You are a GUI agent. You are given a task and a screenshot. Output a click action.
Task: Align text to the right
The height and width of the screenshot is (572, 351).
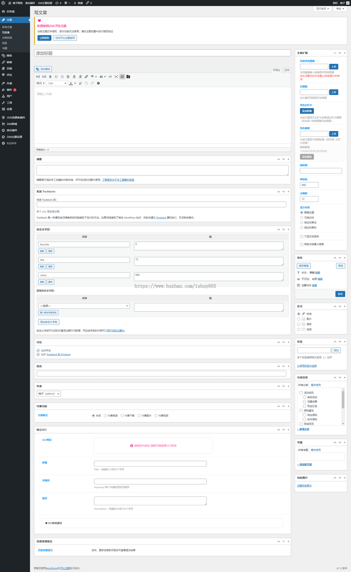coord(80,77)
